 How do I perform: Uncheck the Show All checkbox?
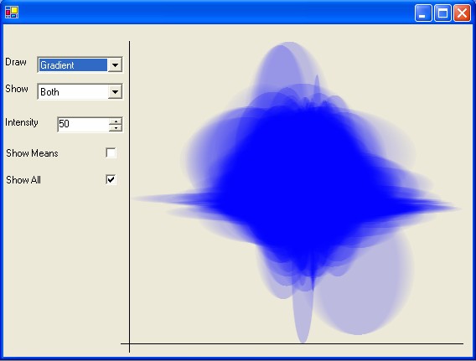coord(111,179)
